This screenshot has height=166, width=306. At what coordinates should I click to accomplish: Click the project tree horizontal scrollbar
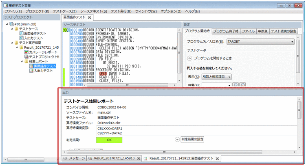[x=26, y=160]
